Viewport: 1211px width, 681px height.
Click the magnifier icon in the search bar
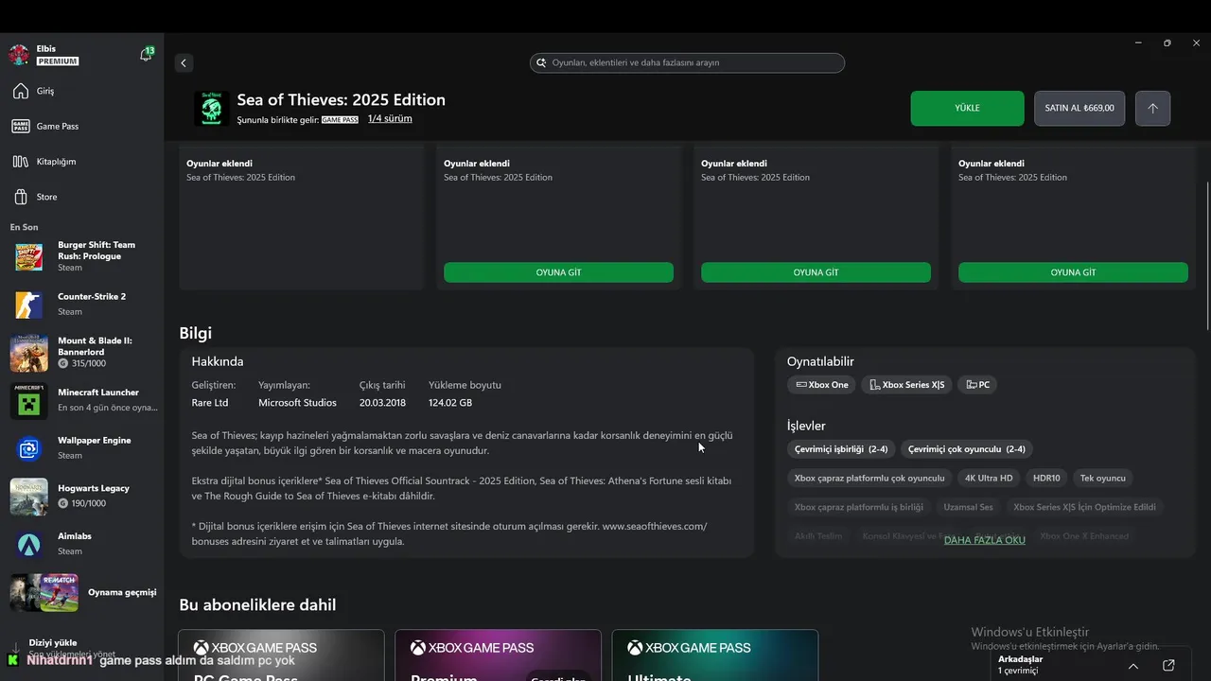[542, 63]
